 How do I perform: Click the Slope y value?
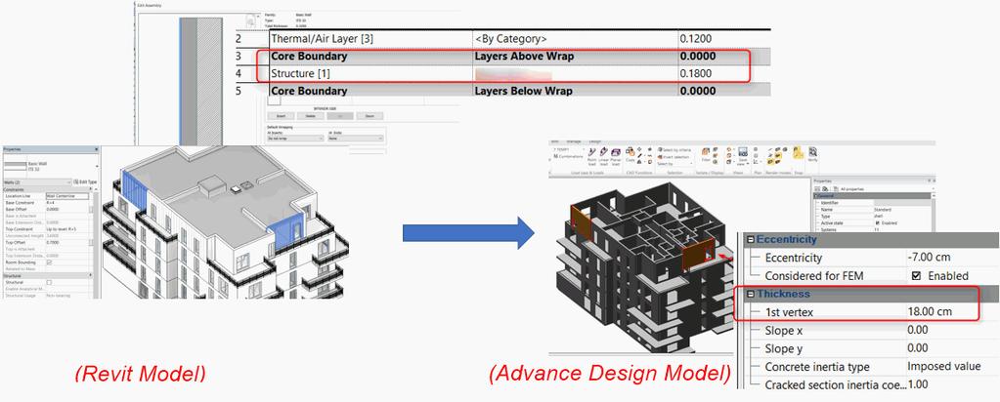918,348
